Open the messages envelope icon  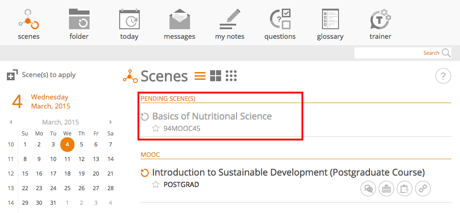pyautogui.click(x=180, y=19)
